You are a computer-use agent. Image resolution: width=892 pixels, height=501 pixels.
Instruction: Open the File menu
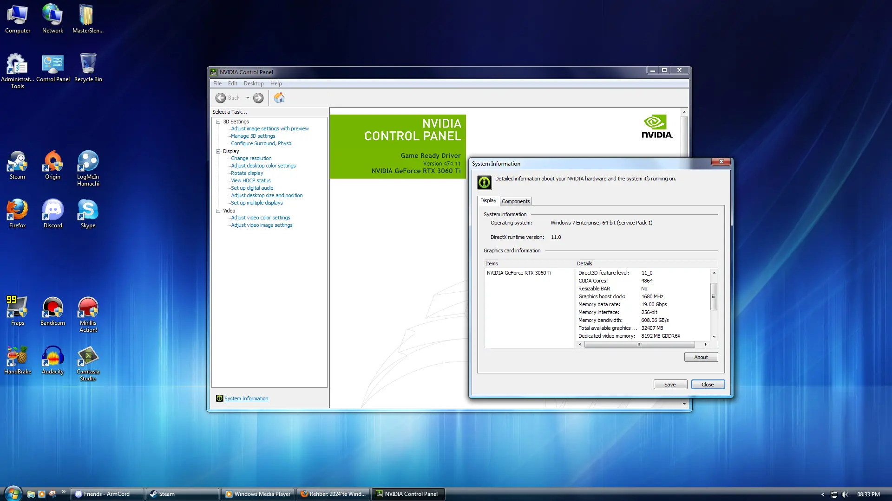[x=217, y=83]
